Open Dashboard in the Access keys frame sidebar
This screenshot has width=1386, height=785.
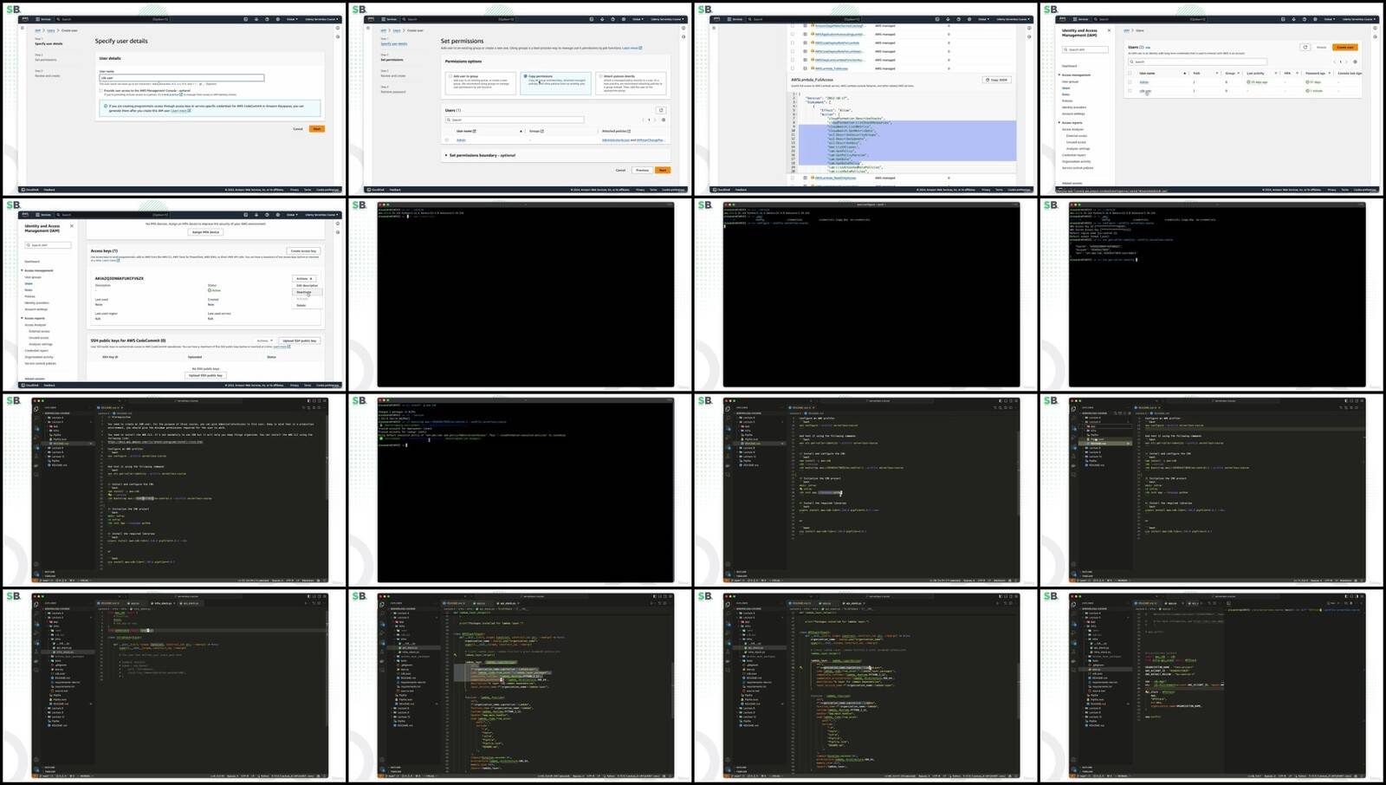(32, 261)
